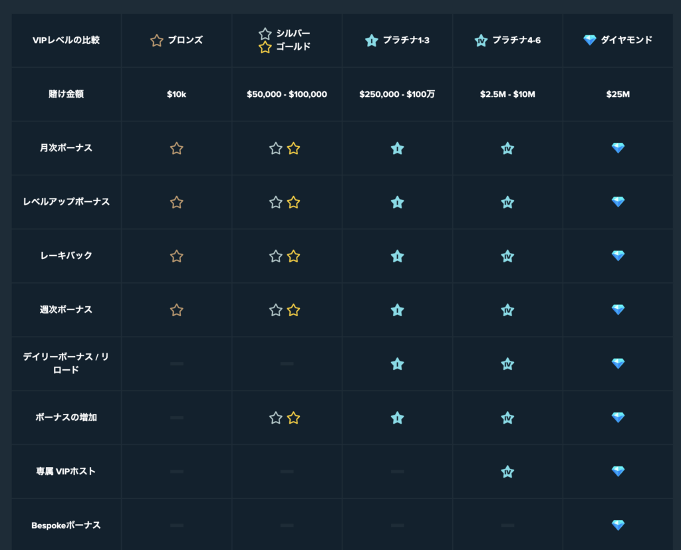
Task: Click the silver star in the シルバー header
Action: (265, 33)
